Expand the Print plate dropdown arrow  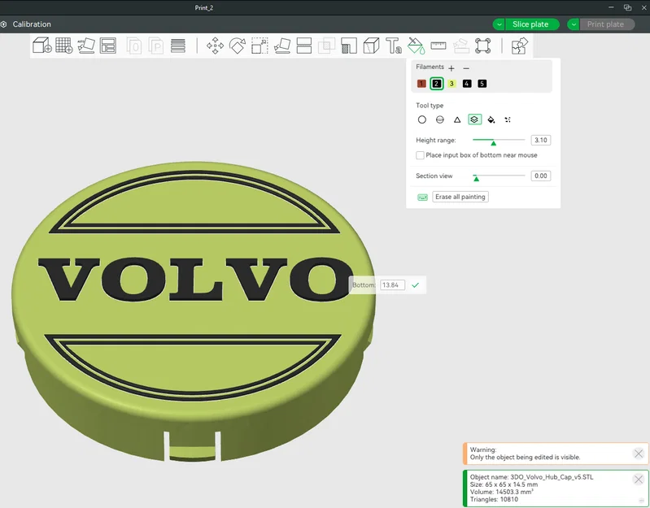pyautogui.click(x=574, y=24)
